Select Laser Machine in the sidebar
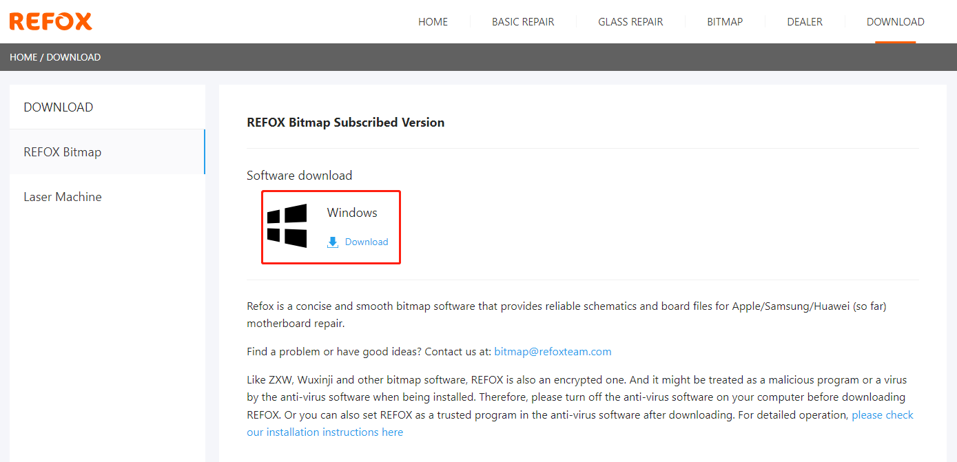This screenshot has height=462, width=957. (x=107, y=196)
